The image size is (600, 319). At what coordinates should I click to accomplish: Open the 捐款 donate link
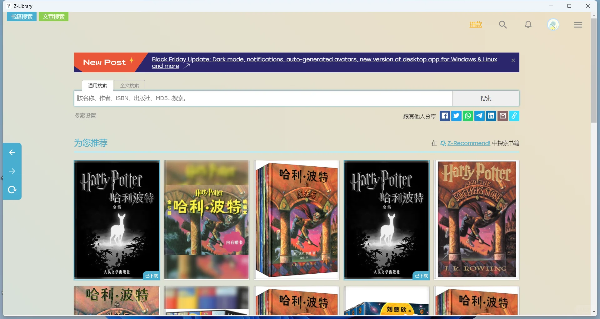point(476,24)
